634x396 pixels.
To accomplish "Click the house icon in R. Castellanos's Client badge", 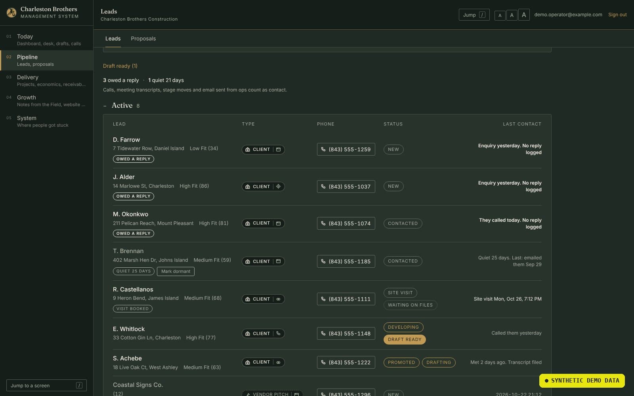I will (248, 299).
